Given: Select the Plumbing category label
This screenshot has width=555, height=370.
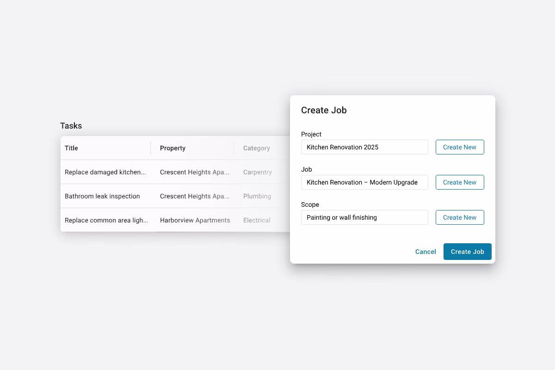Looking at the screenshot, I should coord(257,196).
